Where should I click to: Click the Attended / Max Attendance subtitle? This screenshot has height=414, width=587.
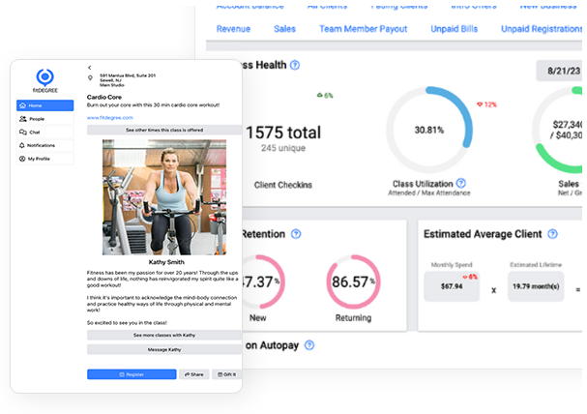coord(429,192)
